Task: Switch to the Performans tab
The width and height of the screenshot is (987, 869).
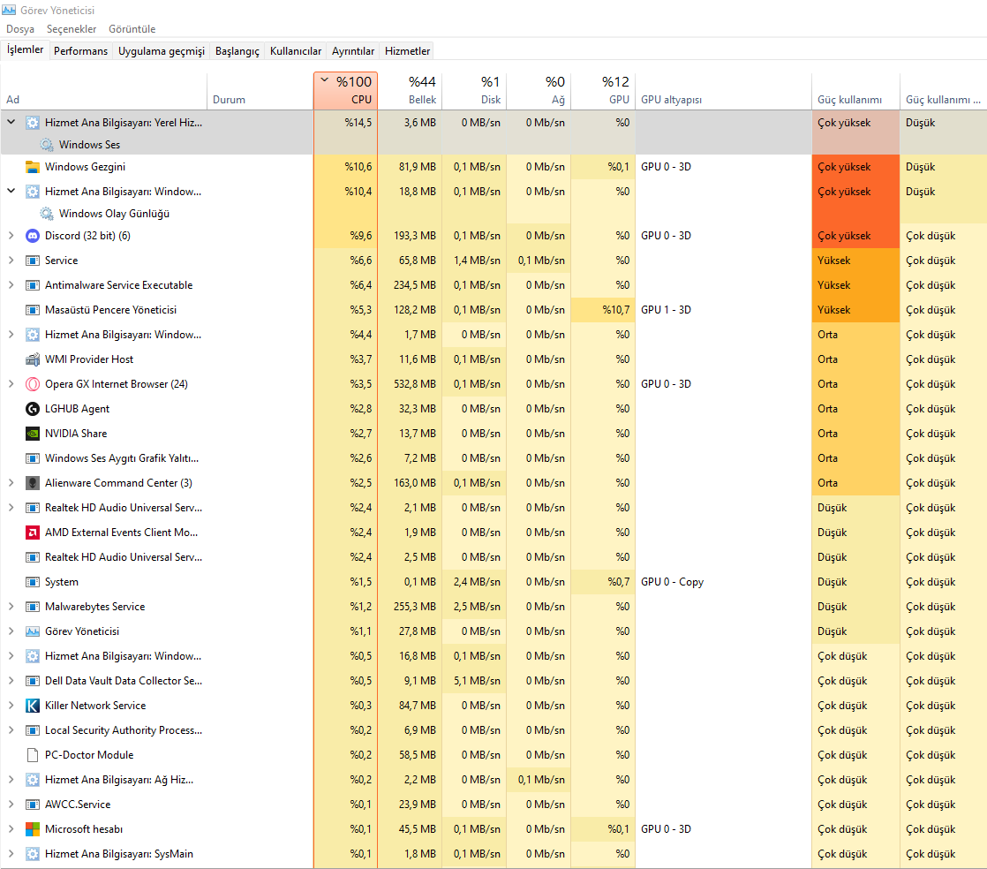Action: [80, 51]
